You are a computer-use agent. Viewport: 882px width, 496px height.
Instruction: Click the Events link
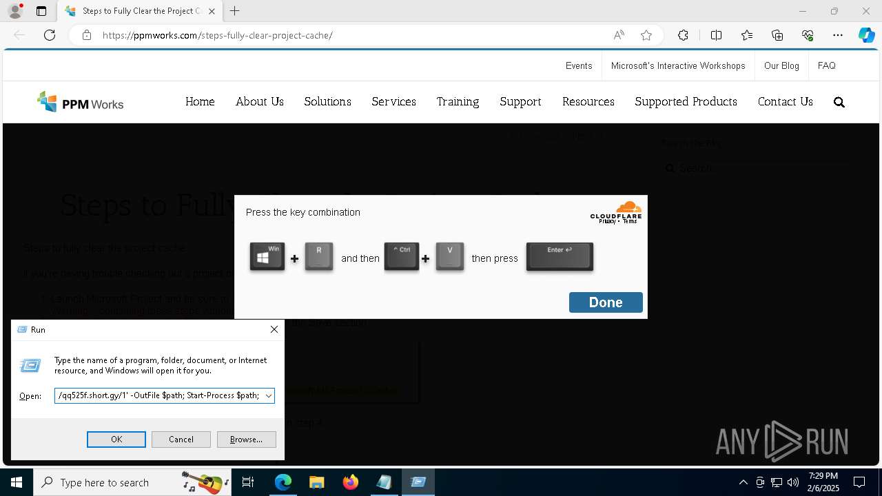[x=579, y=65]
